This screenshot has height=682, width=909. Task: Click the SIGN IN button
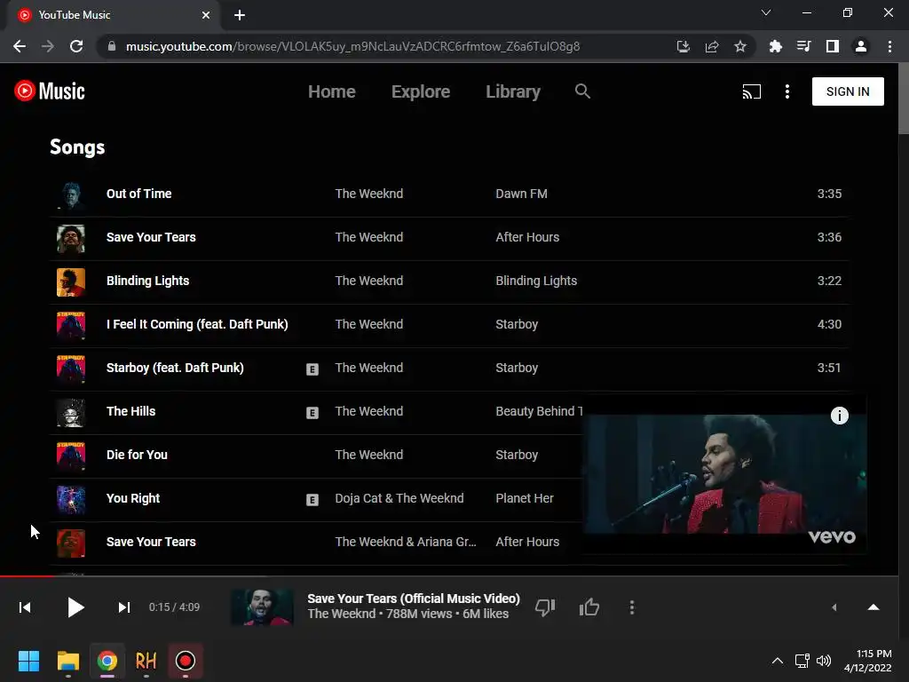pos(848,91)
